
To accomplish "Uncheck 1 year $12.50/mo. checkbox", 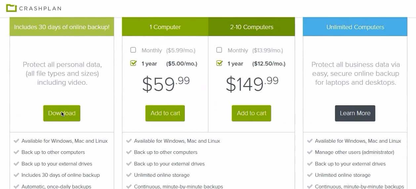I will [x=219, y=63].
